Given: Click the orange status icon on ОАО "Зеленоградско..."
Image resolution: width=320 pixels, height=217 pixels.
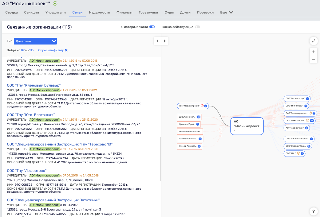Looking at the screenshot, I should pyautogui.click(x=310, y=113).
